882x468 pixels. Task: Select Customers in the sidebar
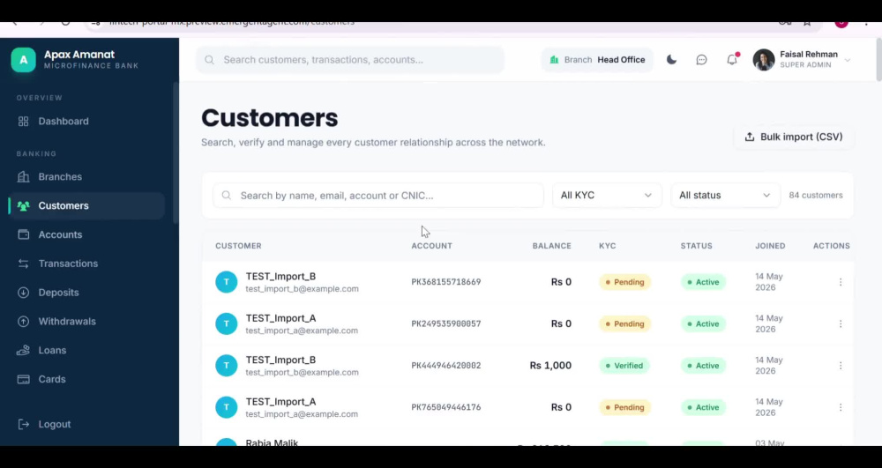pyautogui.click(x=87, y=205)
